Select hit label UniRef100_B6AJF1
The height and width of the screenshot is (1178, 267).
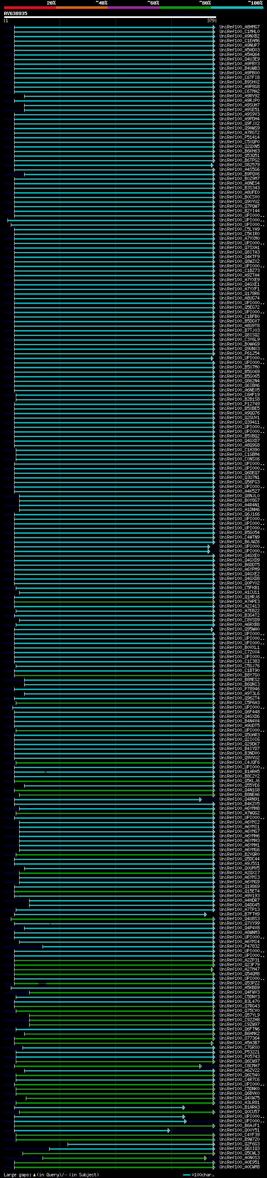pos(239,1126)
